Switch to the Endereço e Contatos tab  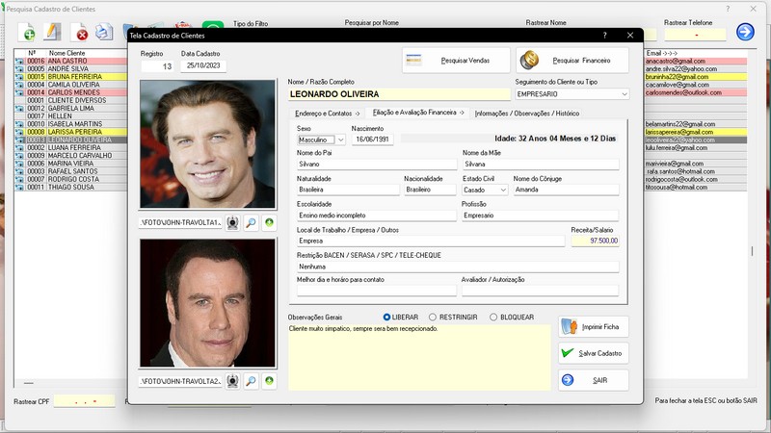[326, 114]
